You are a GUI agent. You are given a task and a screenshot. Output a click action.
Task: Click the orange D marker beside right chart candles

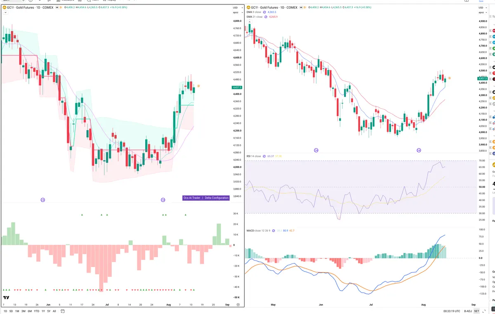[449, 78]
